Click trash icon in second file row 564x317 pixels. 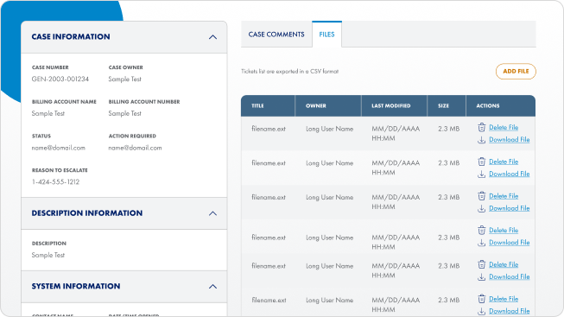(x=482, y=162)
